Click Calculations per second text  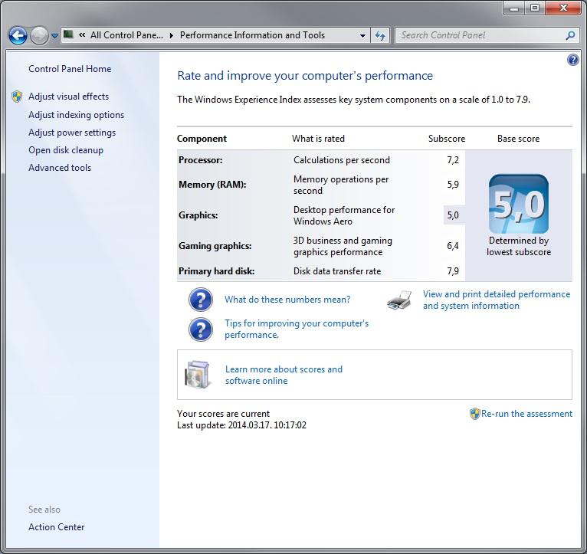(342, 160)
